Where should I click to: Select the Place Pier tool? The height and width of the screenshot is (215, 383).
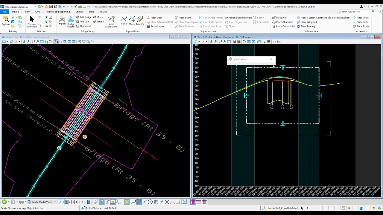[x=279, y=18]
